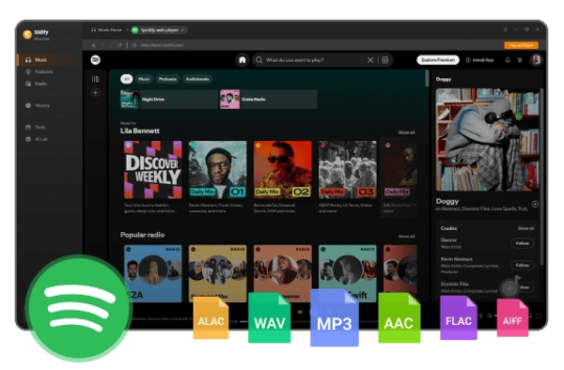
Task: Open the user profile avatar
Action: (536, 59)
